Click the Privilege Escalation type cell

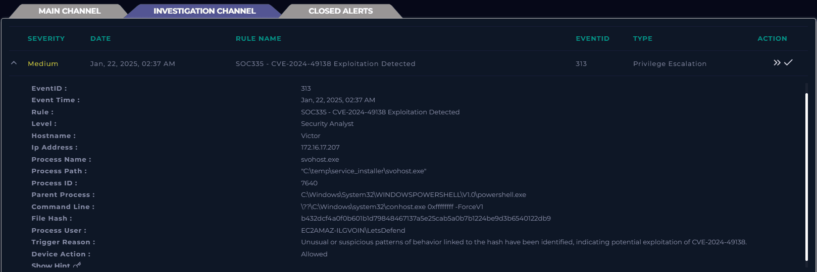tap(670, 64)
